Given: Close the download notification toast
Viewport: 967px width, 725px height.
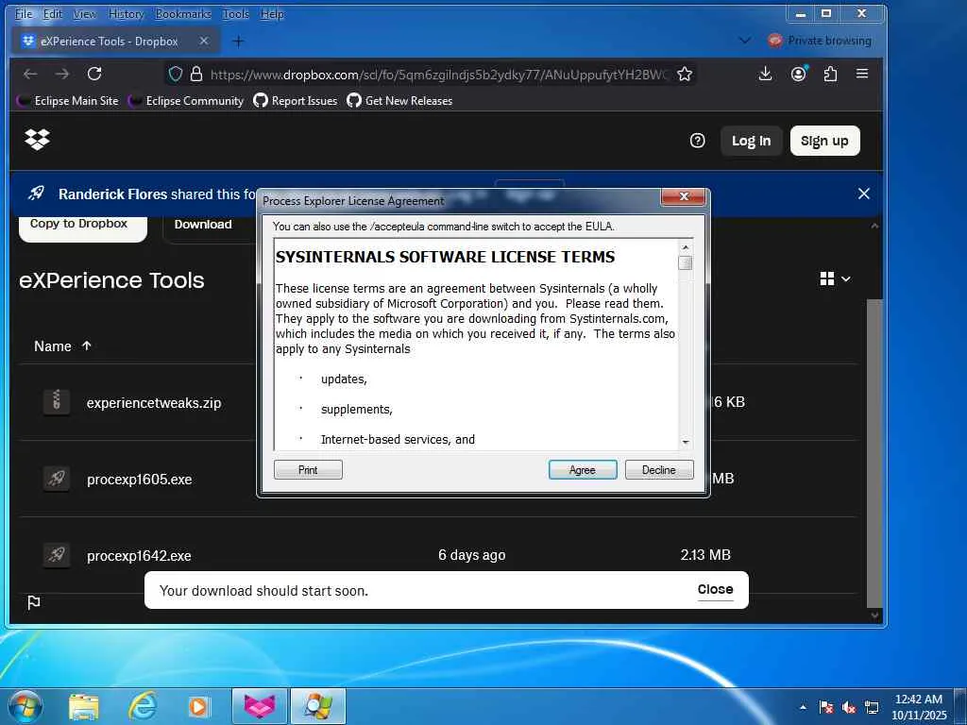Looking at the screenshot, I should (x=715, y=589).
